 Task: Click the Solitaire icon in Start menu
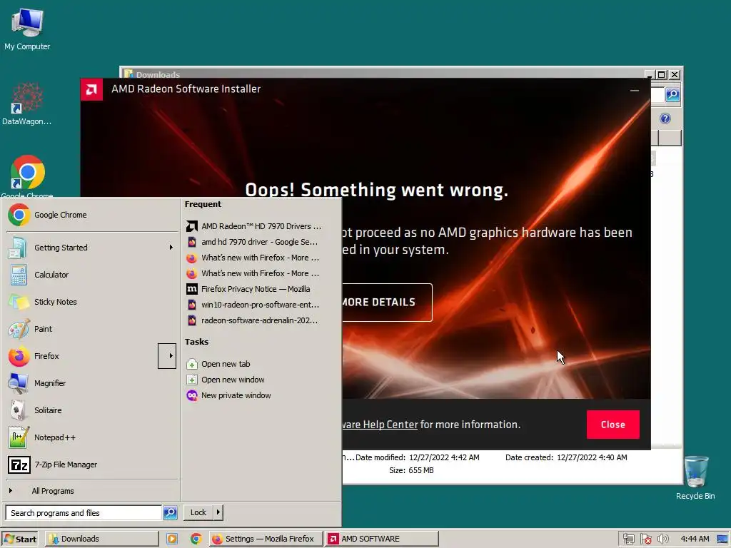pos(18,410)
